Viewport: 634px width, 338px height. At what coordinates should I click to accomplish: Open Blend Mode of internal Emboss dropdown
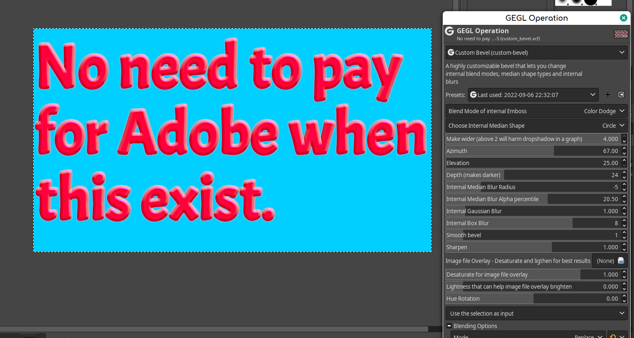pos(536,111)
